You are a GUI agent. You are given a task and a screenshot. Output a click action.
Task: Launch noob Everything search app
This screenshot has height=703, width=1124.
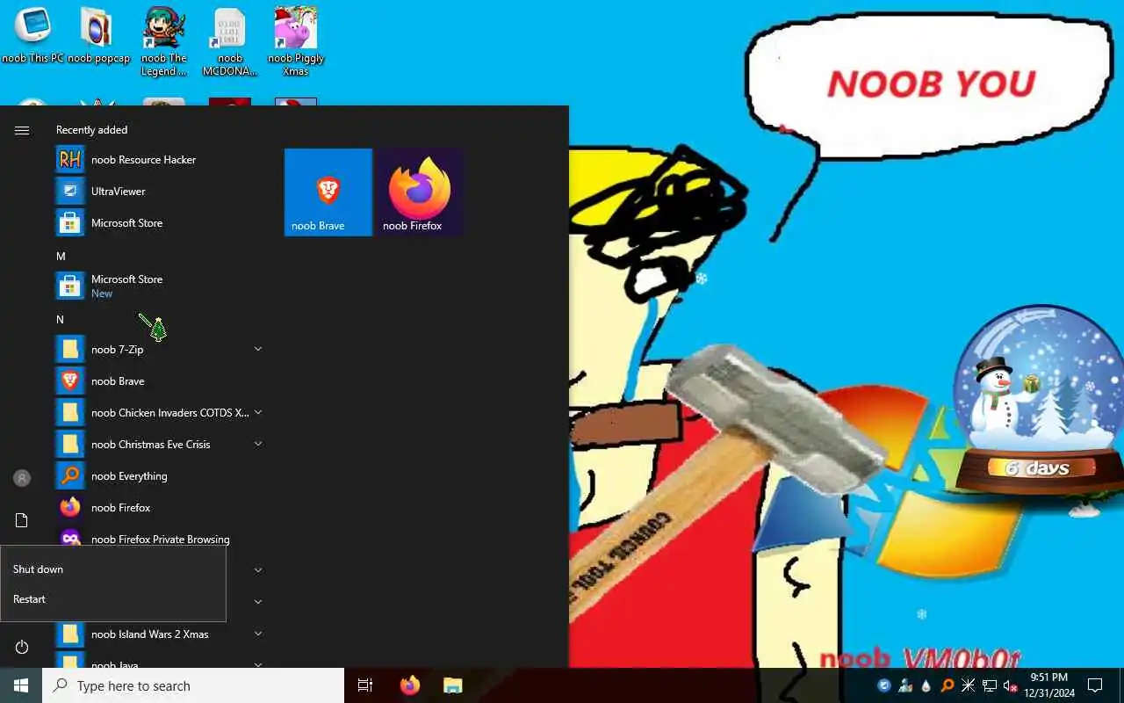[160, 476]
